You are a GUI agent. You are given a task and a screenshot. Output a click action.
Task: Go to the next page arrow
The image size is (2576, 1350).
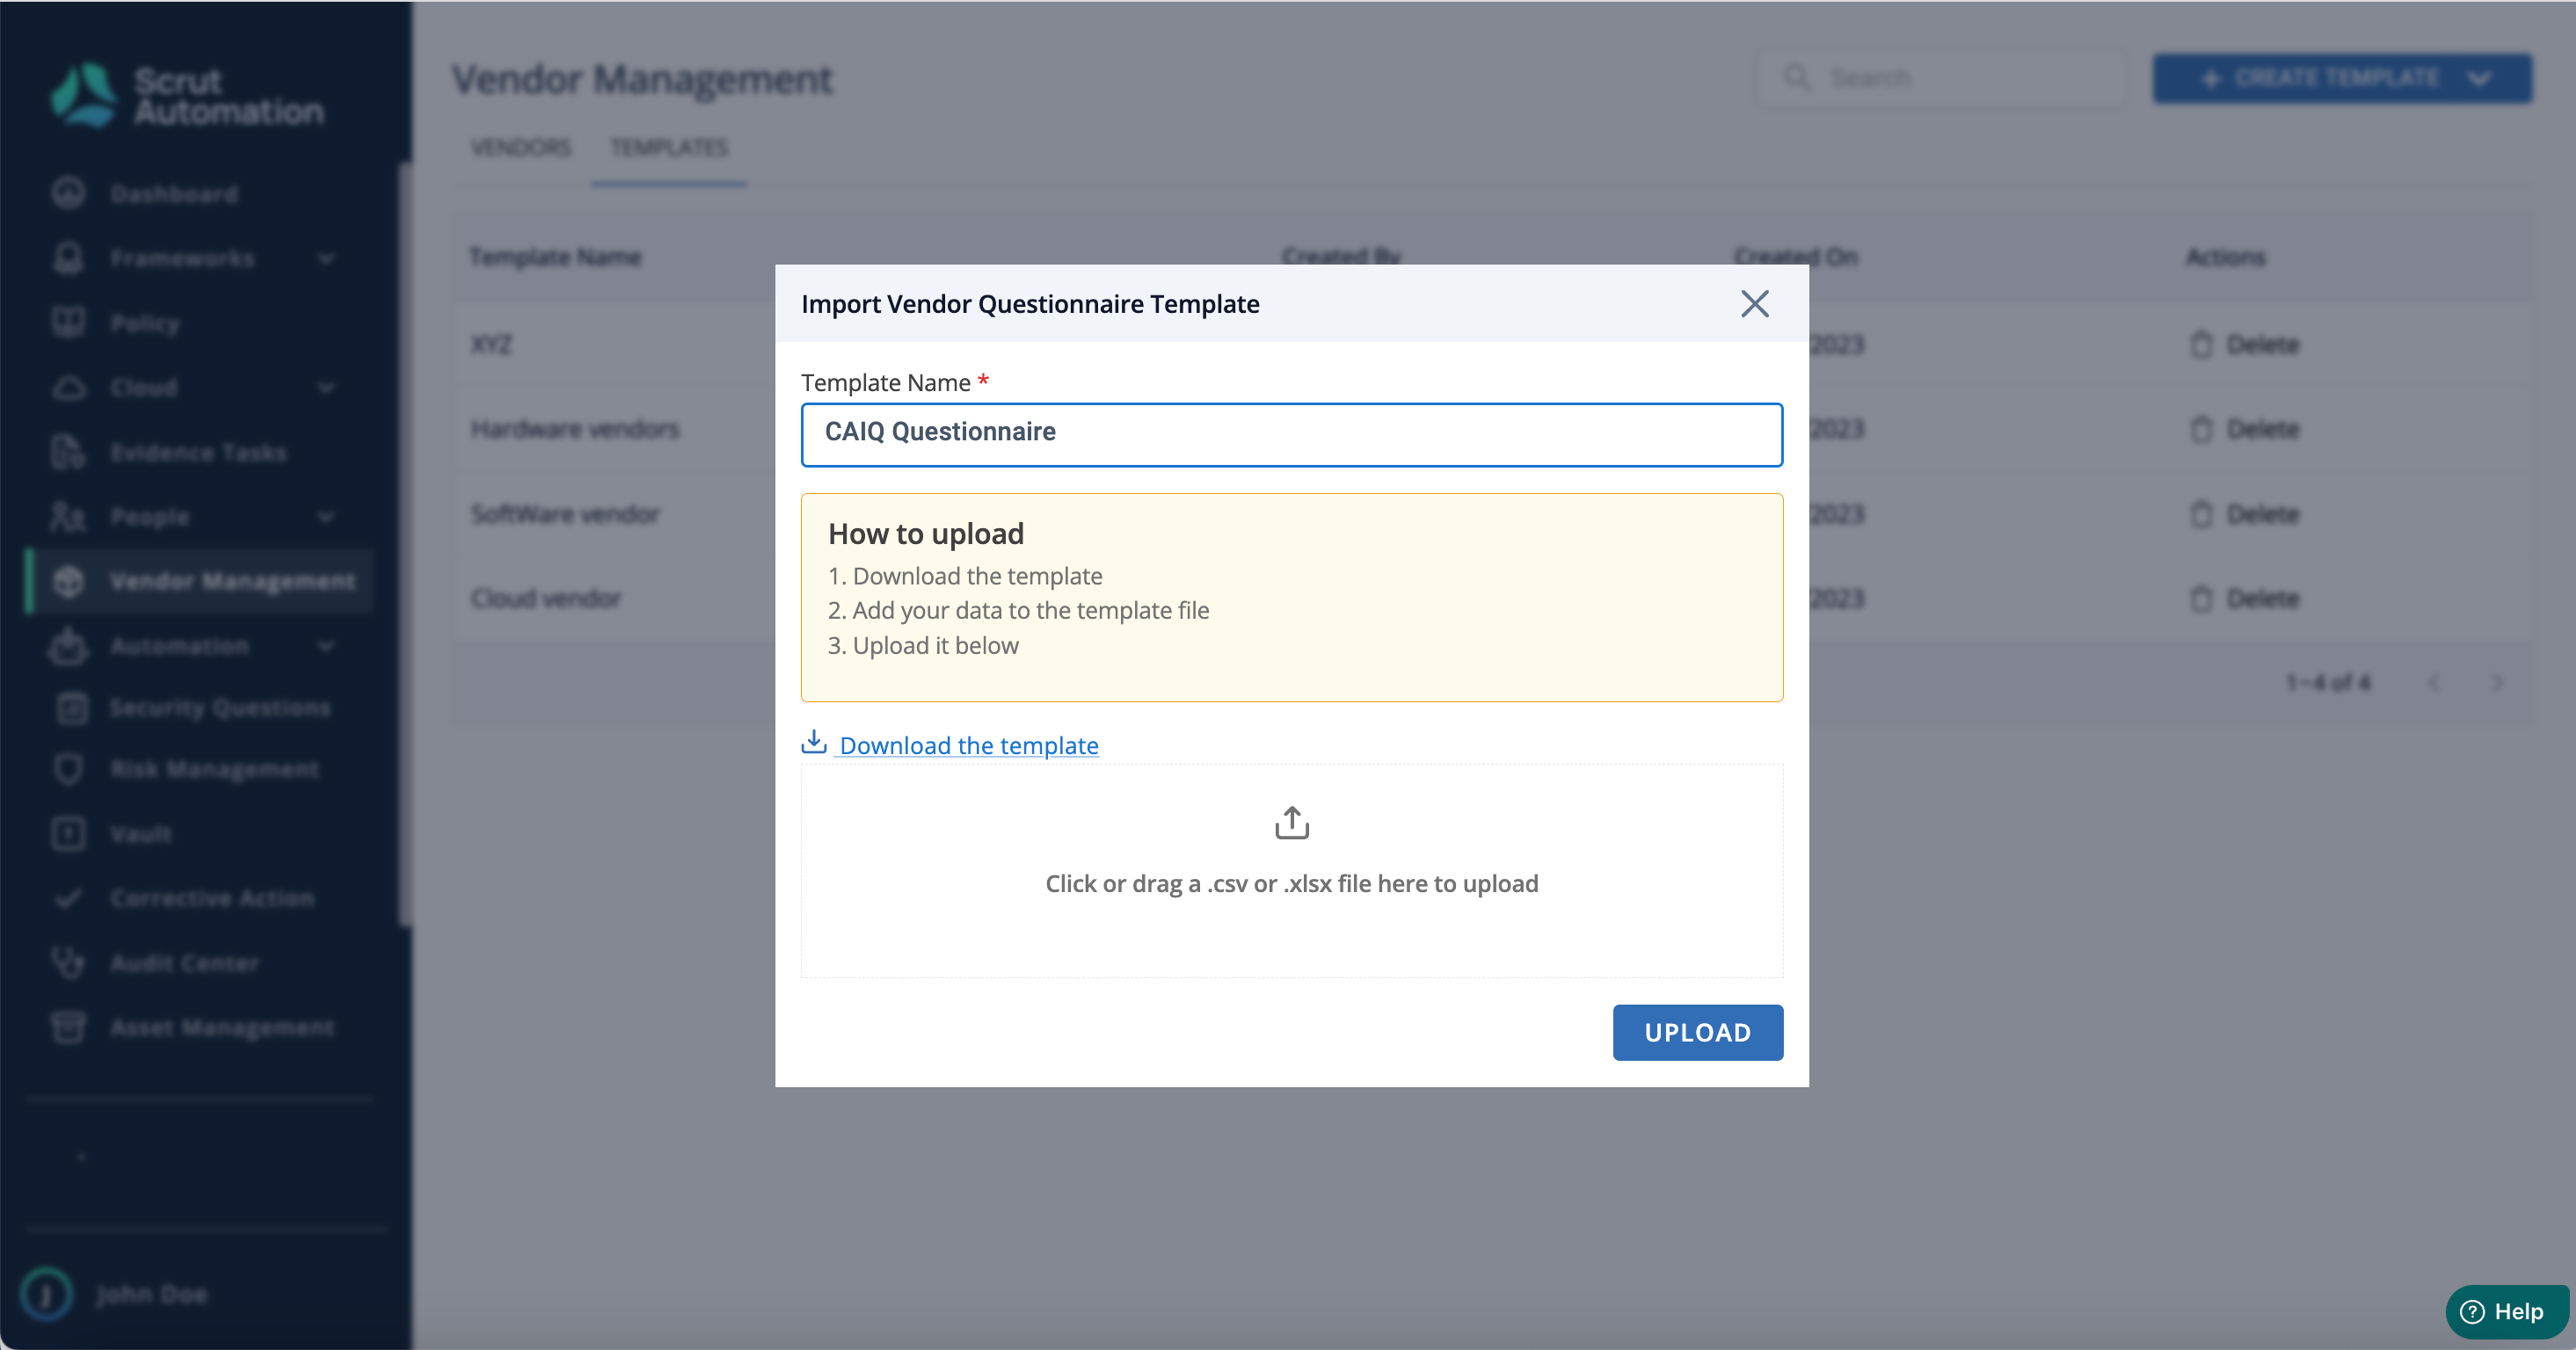[x=2497, y=683]
